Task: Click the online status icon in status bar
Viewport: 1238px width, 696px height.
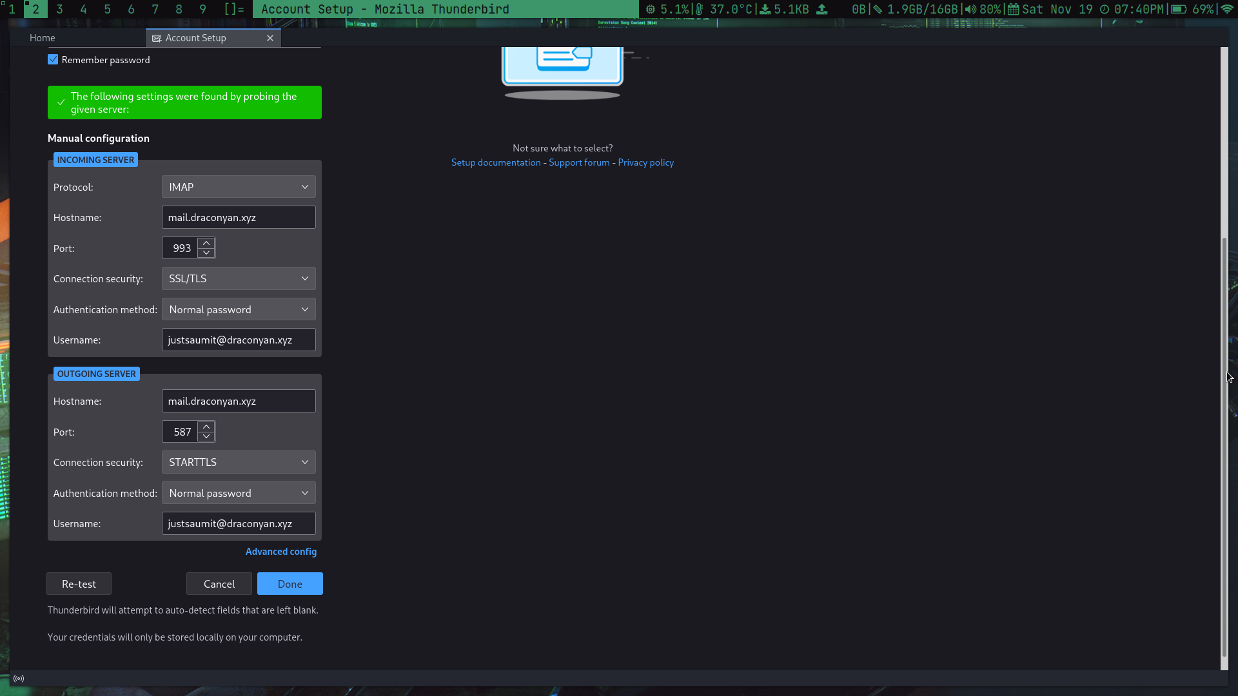Action: pyautogui.click(x=19, y=679)
